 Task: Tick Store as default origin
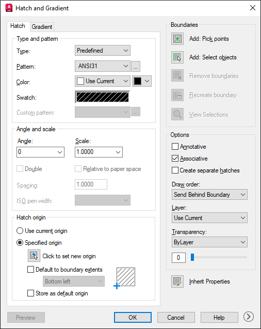pos(30,293)
